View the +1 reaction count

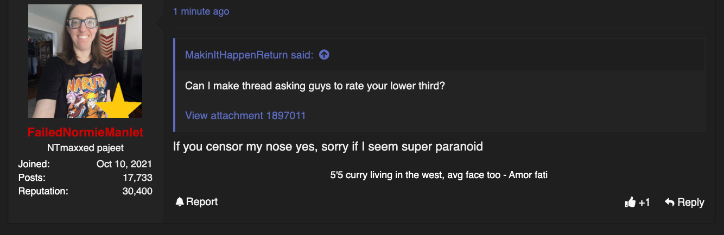click(644, 203)
